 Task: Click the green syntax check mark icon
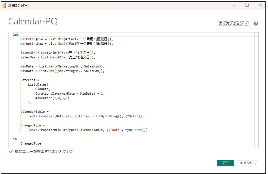pyautogui.click(x=11, y=152)
